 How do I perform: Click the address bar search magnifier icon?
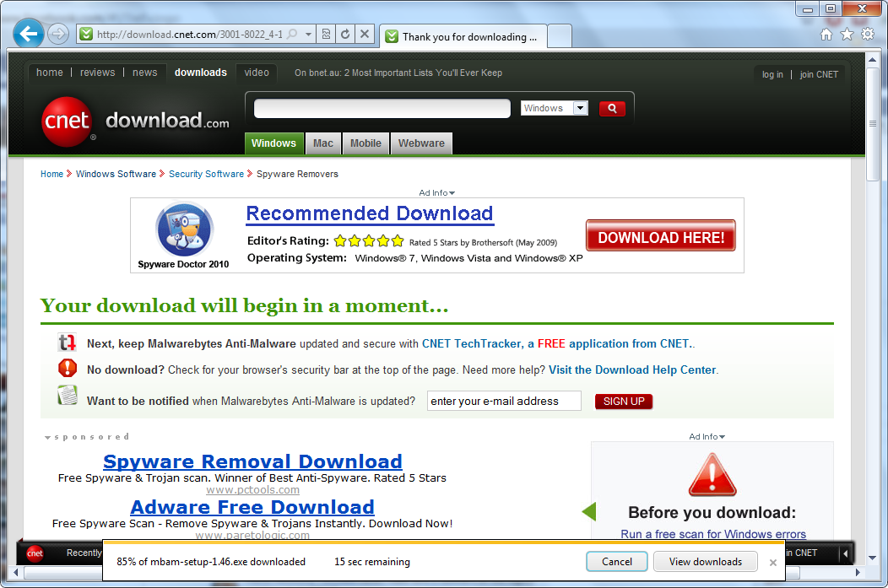pyautogui.click(x=292, y=34)
